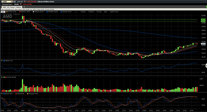
Task: Click the Jan 4 date axis label
Action: 23,111
